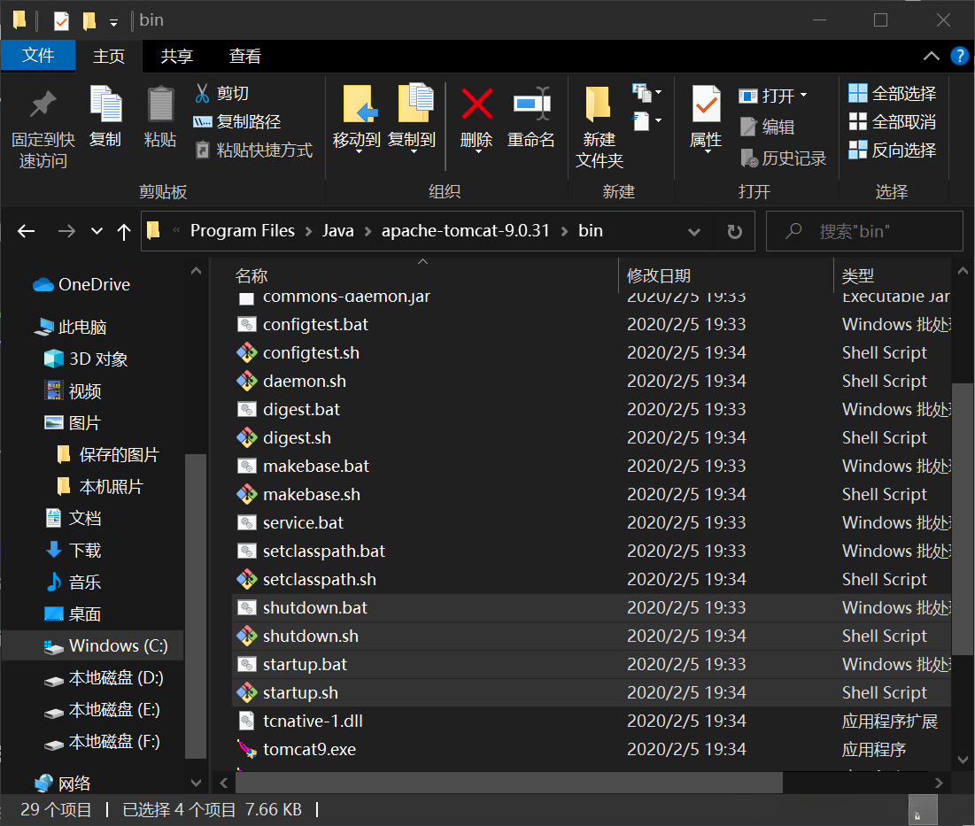Click Select none (全部取消)
The height and width of the screenshot is (826, 975).
(x=893, y=122)
